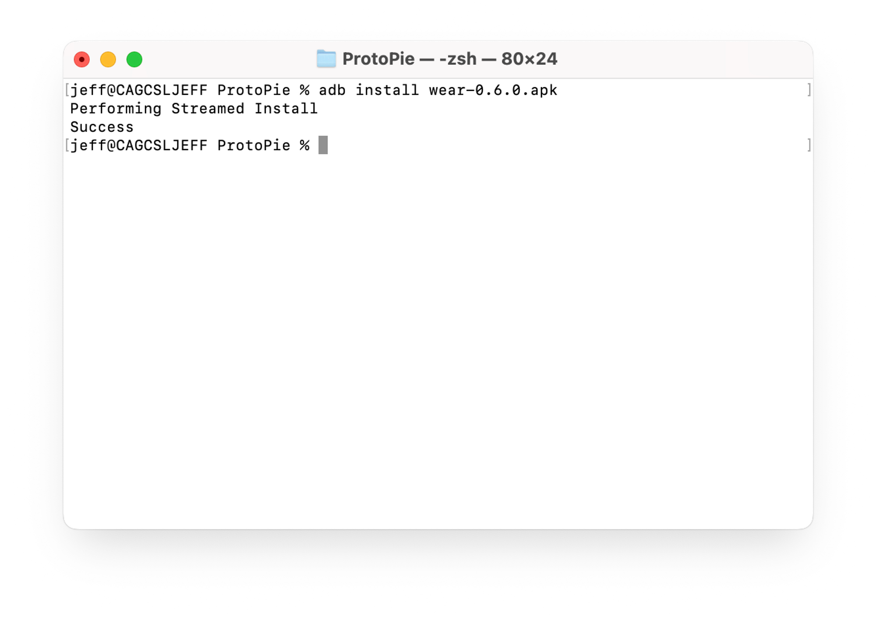Click the 80×24 size label in title
Viewport: 876px width, 617px height.
(x=529, y=59)
